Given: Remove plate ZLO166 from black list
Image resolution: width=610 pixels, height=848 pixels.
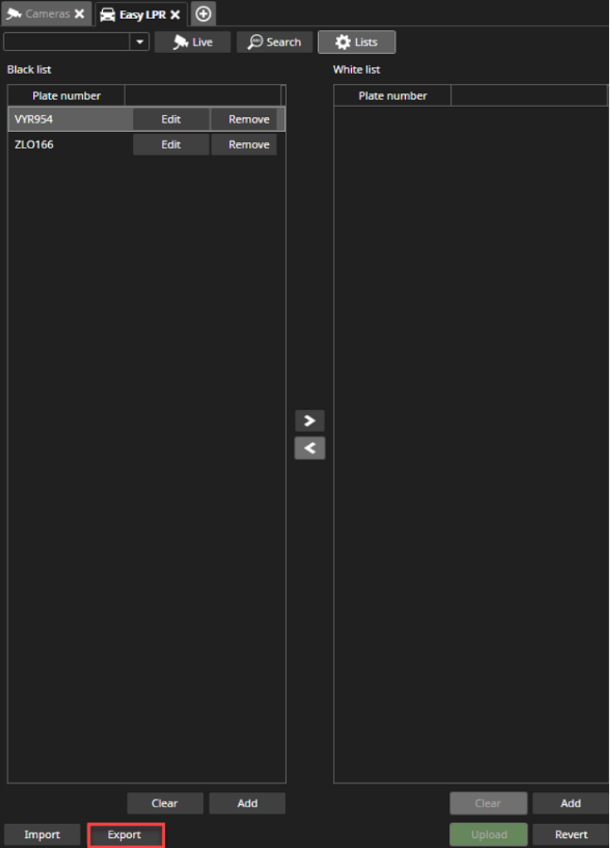Looking at the screenshot, I should pos(244,144).
